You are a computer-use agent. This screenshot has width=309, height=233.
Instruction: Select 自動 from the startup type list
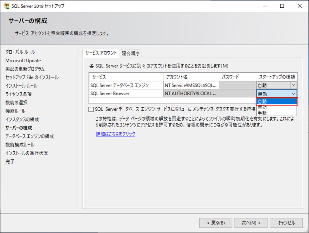point(277,102)
